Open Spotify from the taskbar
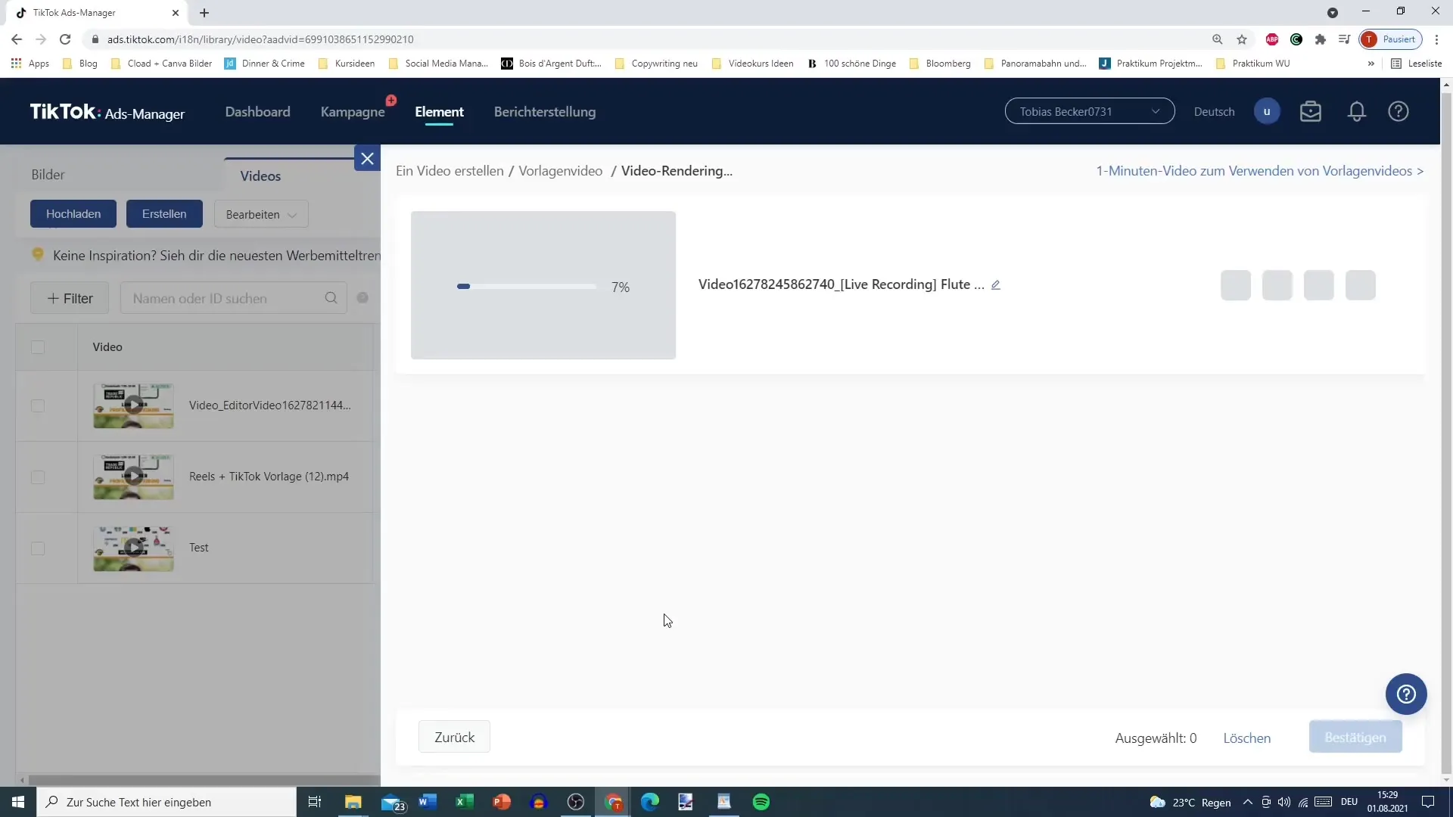 (x=761, y=802)
